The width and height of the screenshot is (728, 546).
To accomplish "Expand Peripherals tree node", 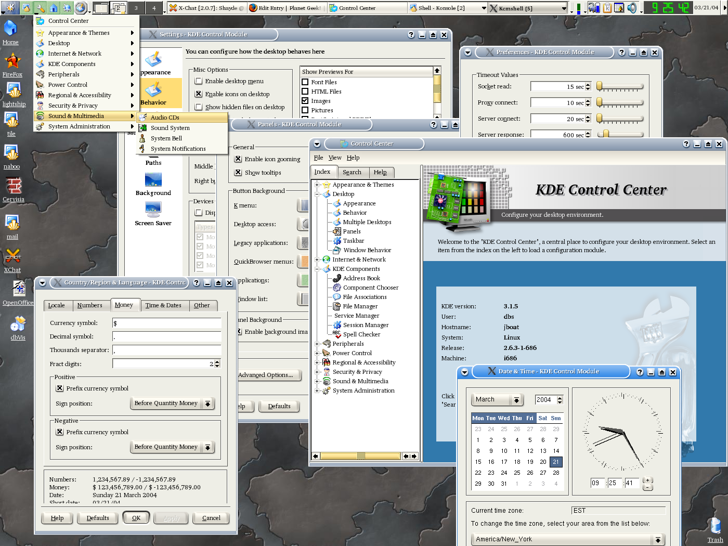I will point(317,344).
